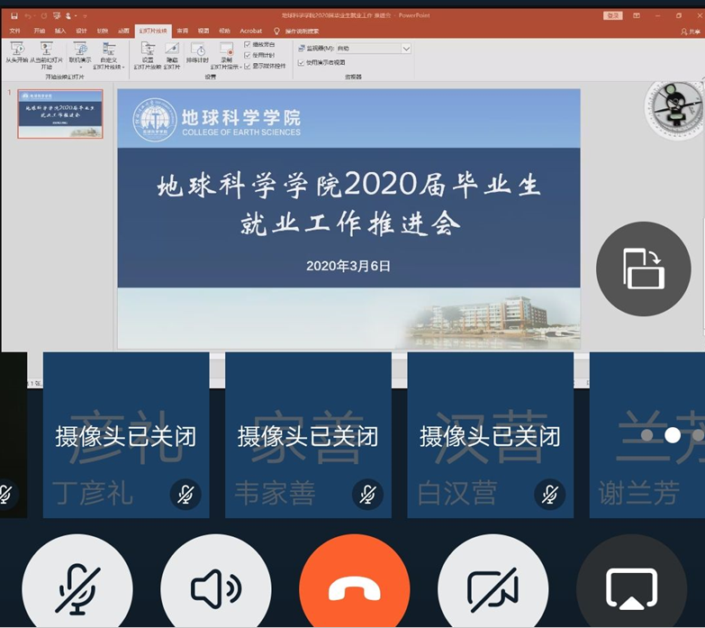Open the 监视器 monitor dropdown
This screenshot has width=705, height=628.
pyautogui.click(x=406, y=49)
